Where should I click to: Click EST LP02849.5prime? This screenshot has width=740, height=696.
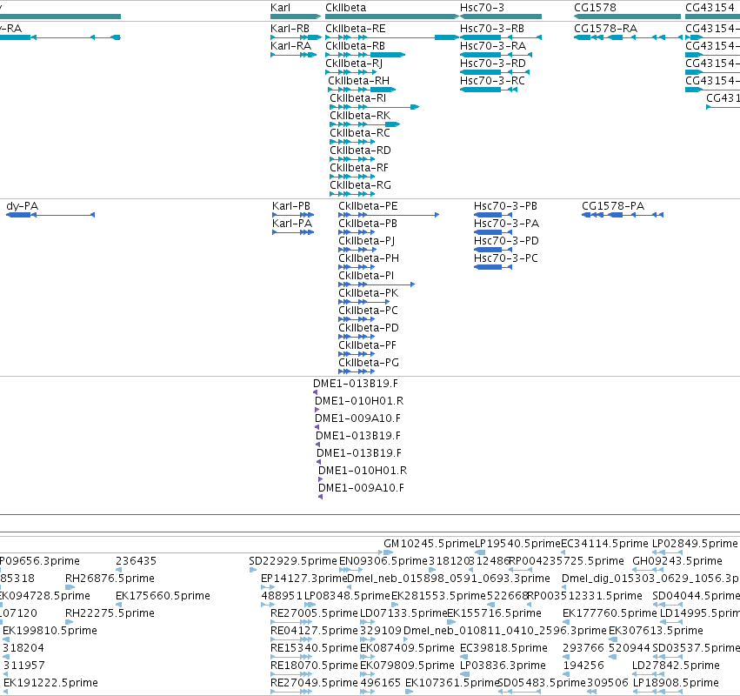694,544
